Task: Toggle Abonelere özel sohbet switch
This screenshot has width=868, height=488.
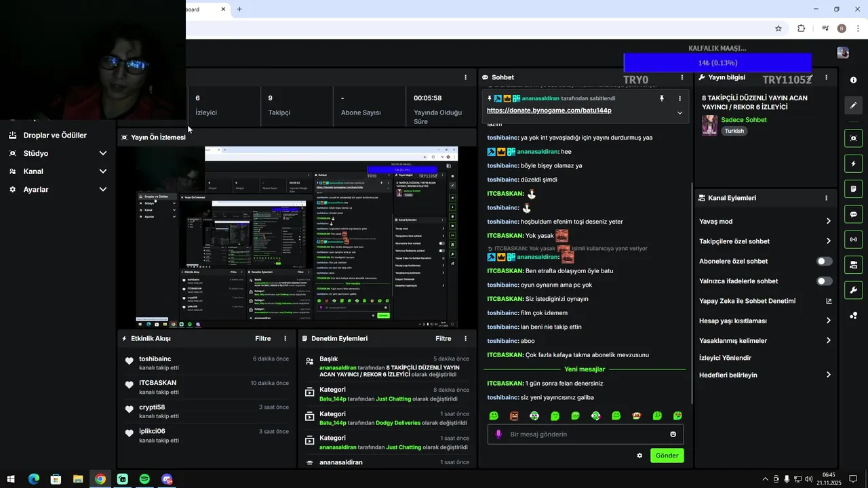Action: pos(825,261)
